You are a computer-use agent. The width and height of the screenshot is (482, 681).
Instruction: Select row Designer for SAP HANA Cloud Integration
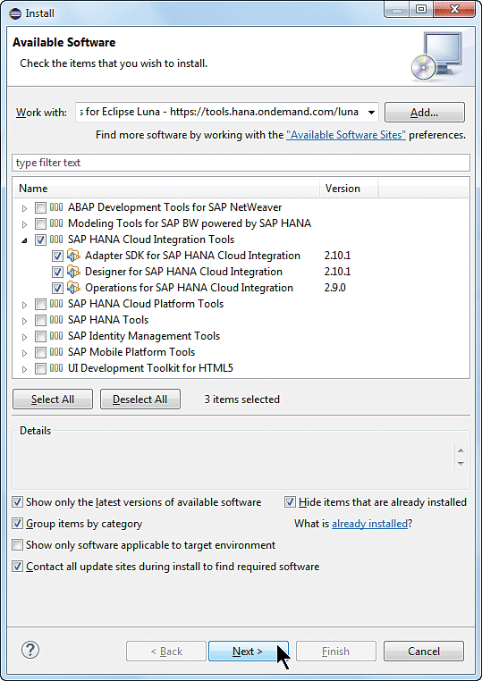pos(183,272)
